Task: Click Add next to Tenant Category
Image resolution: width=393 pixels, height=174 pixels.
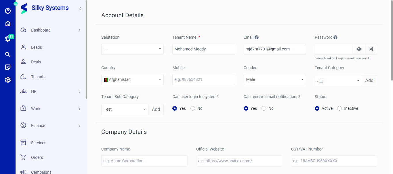Action: point(369,81)
